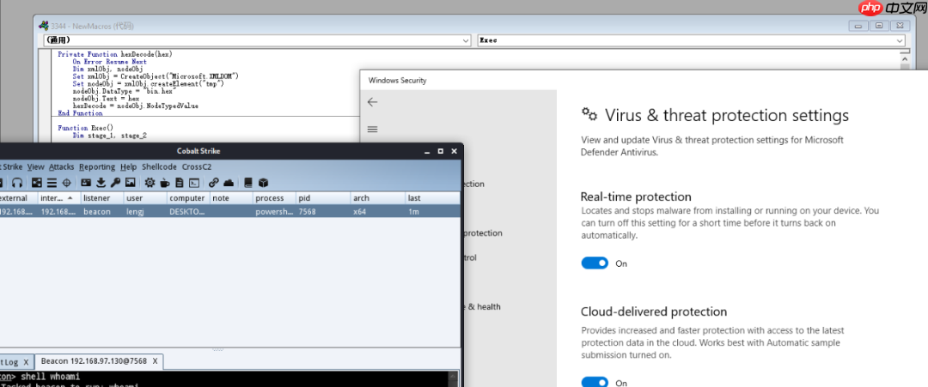
Task: Switch to session table view icon
Action: click(x=52, y=183)
